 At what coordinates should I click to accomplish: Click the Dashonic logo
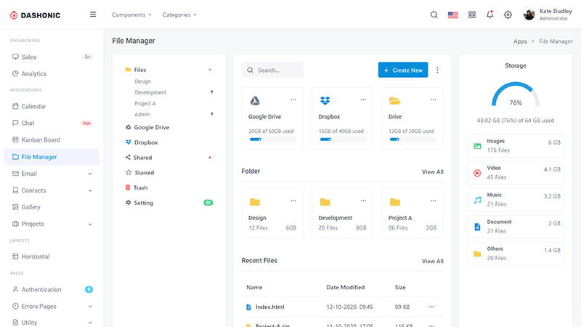point(35,15)
